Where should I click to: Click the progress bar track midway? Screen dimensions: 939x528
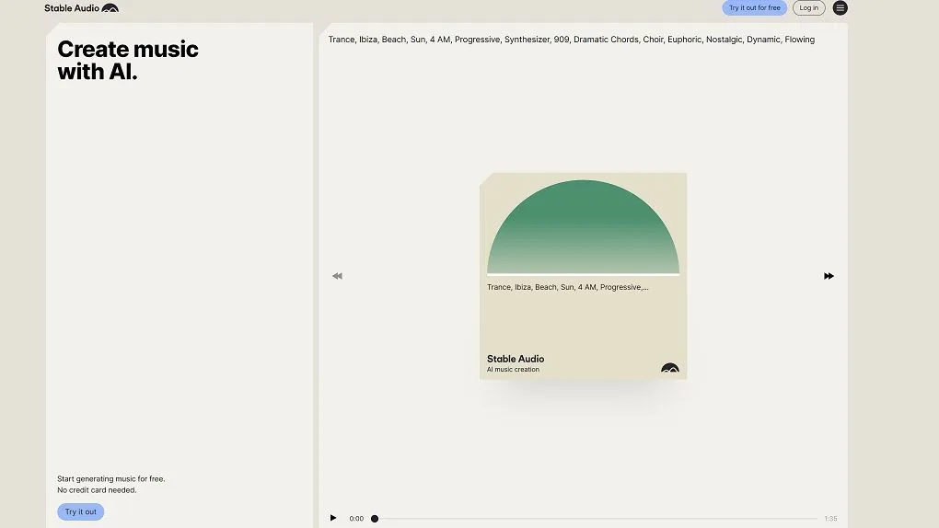[x=596, y=519]
